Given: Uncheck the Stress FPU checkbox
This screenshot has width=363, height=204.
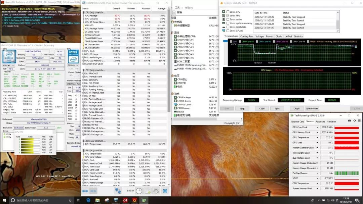Looking at the screenshot, I should pyautogui.click(x=228, y=16).
